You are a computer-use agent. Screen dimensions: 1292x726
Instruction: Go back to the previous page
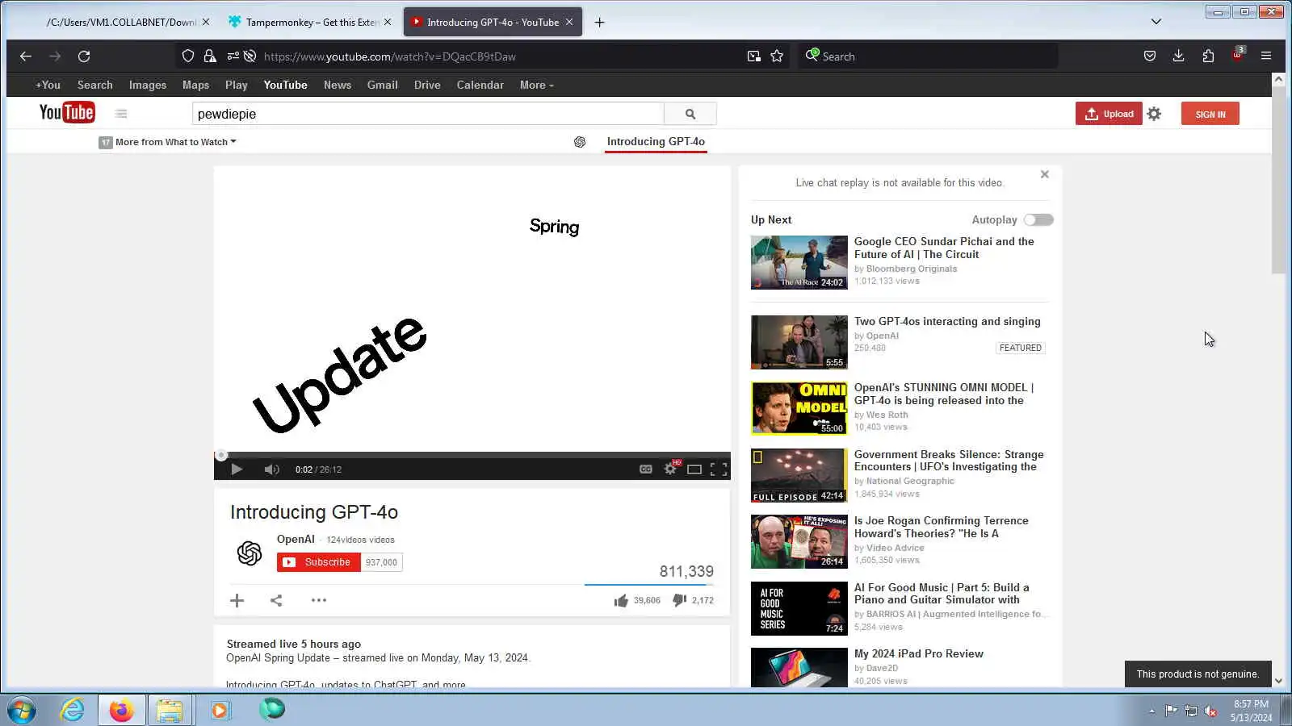coord(26,56)
